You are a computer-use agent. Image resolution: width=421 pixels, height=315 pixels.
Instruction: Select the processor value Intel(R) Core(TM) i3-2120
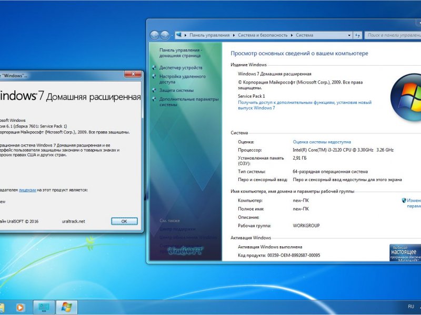[343, 150]
